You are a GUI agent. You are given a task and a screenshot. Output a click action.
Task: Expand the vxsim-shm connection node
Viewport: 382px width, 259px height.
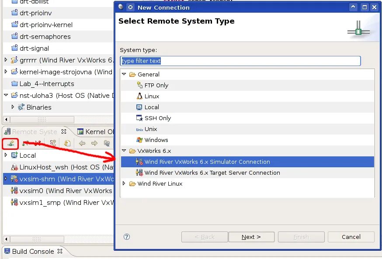point(6,179)
